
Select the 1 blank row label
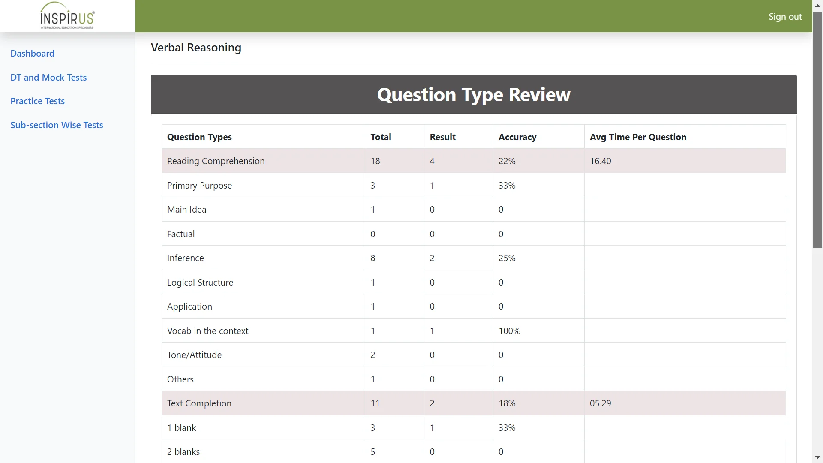[181, 428]
